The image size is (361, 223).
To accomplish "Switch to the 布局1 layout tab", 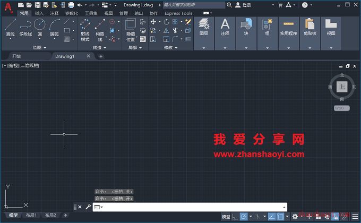I will click(31, 215).
